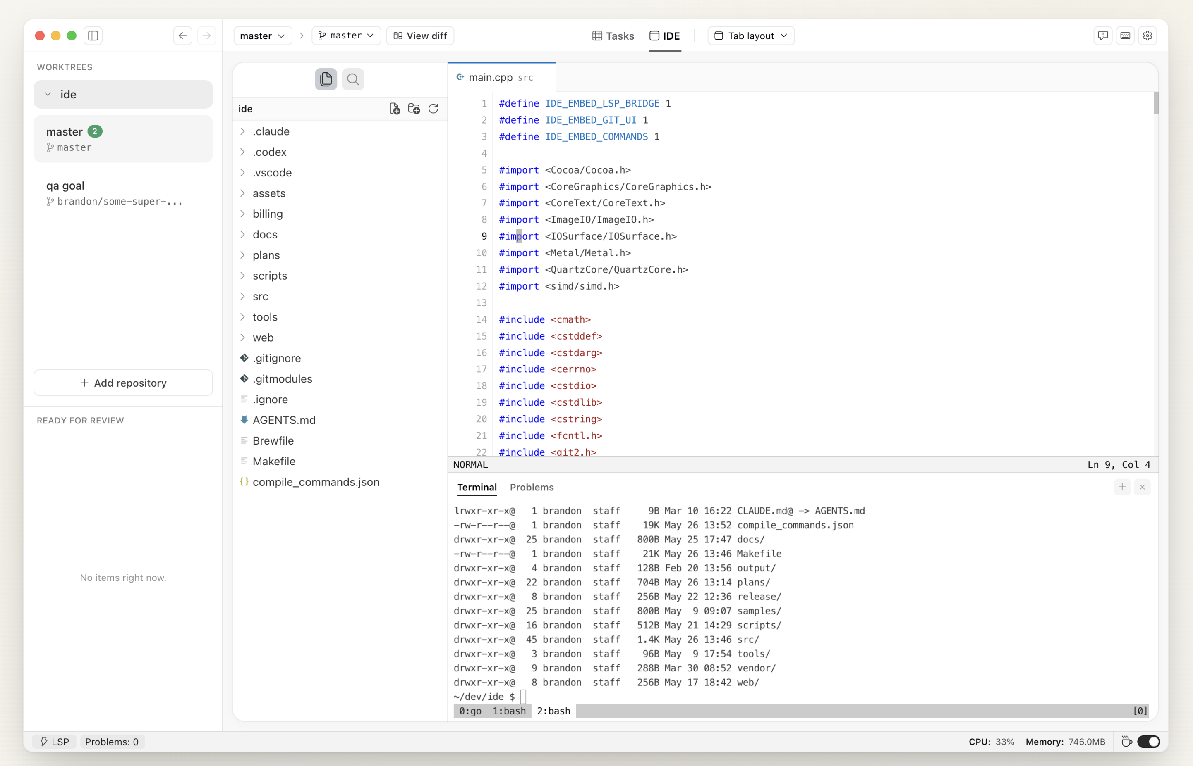This screenshot has width=1193, height=766.
Task: Go forward with the right arrow button
Action: click(x=207, y=36)
